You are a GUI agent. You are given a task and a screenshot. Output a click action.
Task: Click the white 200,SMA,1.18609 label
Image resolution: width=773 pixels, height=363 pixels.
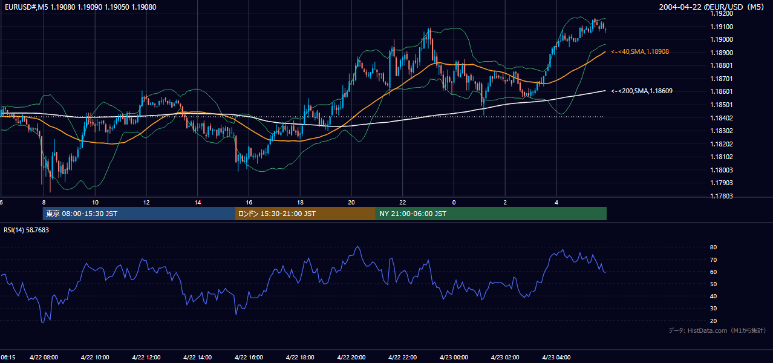click(x=642, y=91)
